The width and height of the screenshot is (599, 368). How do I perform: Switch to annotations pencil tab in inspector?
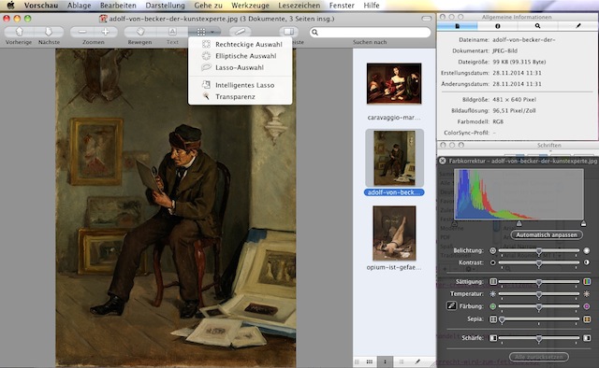point(578,26)
